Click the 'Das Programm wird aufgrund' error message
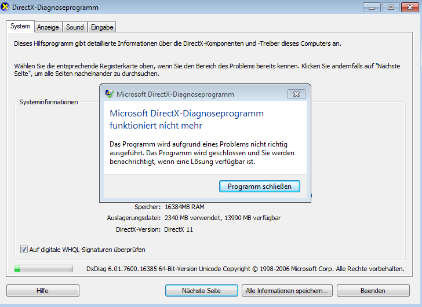This screenshot has width=422, height=307. (x=202, y=153)
